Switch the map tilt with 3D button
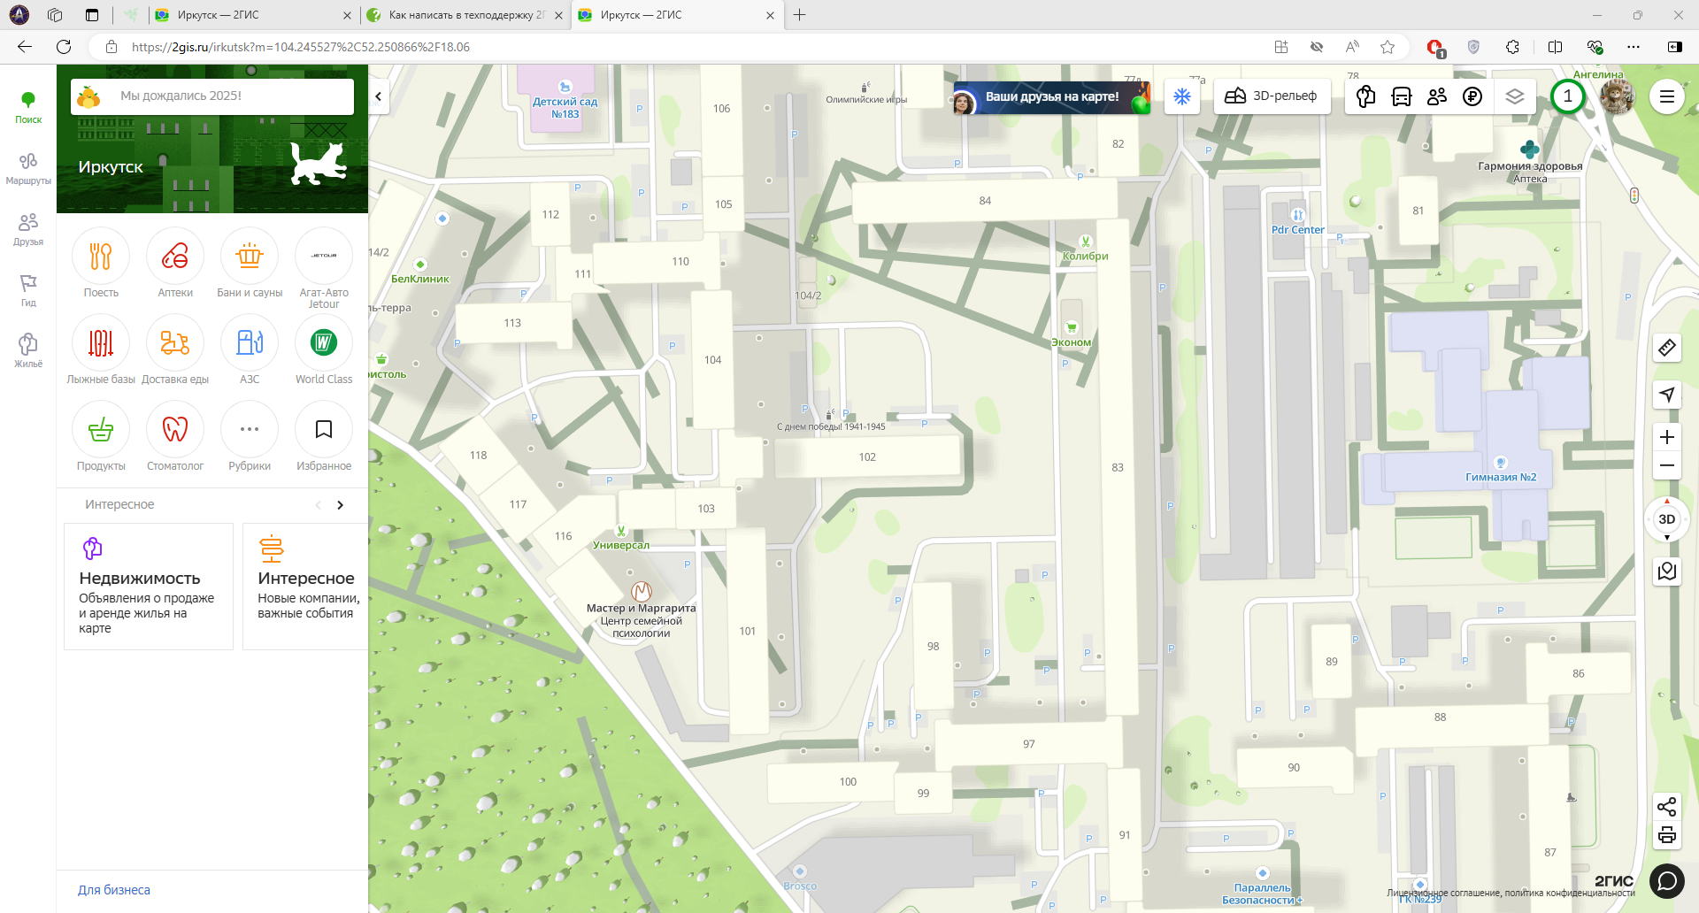 tap(1666, 519)
